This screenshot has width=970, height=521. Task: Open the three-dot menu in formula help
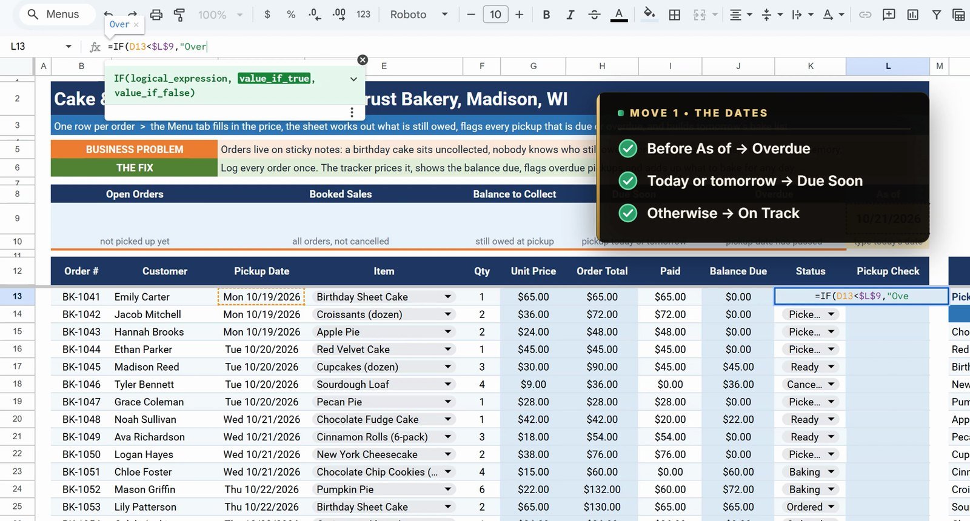tap(352, 112)
